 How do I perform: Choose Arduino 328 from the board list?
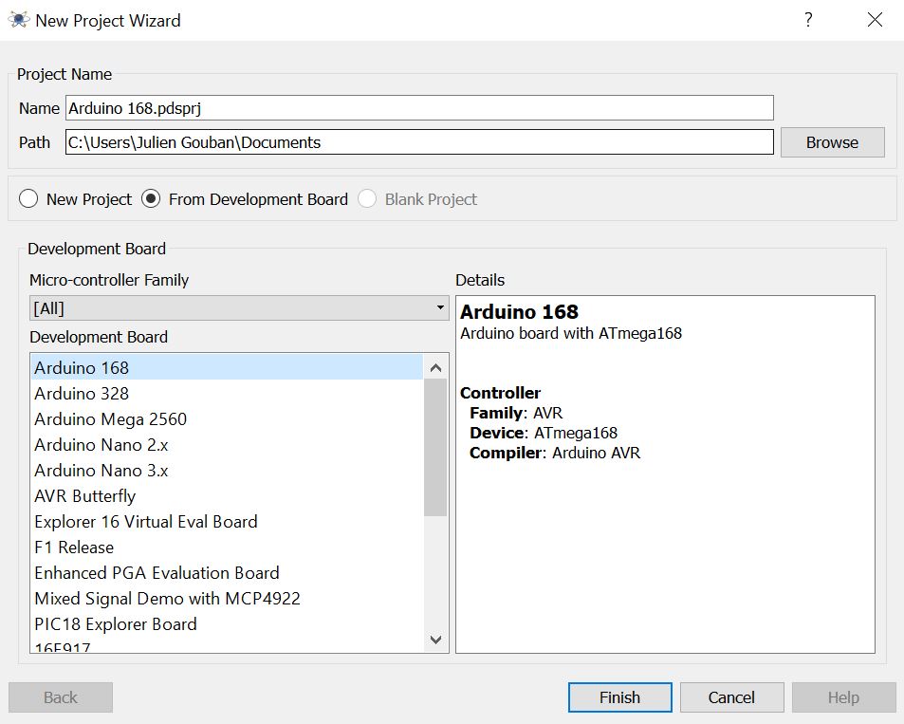(x=82, y=393)
